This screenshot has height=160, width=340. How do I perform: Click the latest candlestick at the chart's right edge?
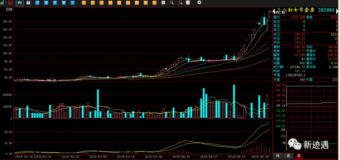tap(269, 14)
